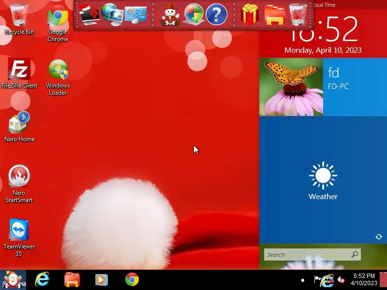Open FileZilla Client desktop shortcut
The width and height of the screenshot is (387, 290).
(x=19, y=73)
